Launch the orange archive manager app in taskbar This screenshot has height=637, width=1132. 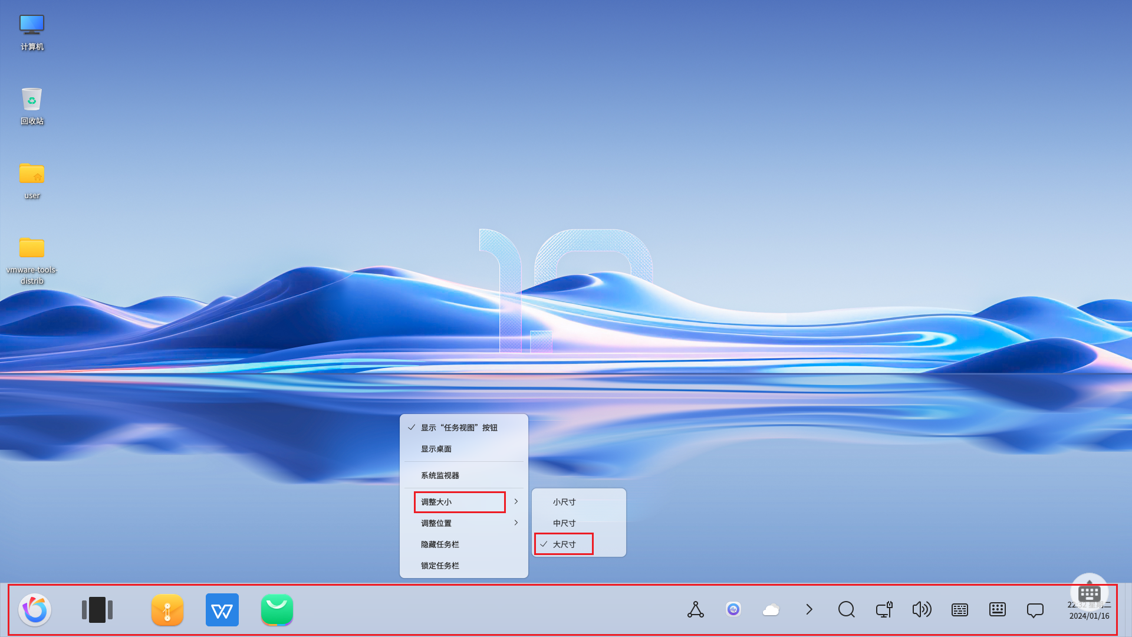click(x=167, y=609)
